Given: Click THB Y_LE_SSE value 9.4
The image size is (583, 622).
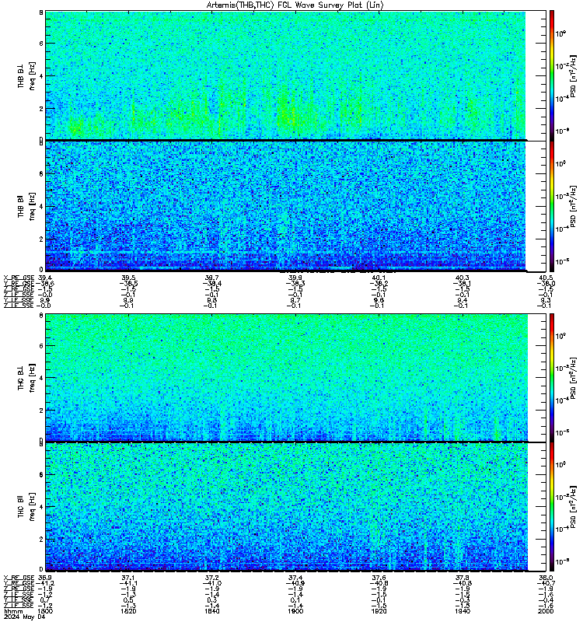Looking at the screenshot, I should click(x=462, y=300).
